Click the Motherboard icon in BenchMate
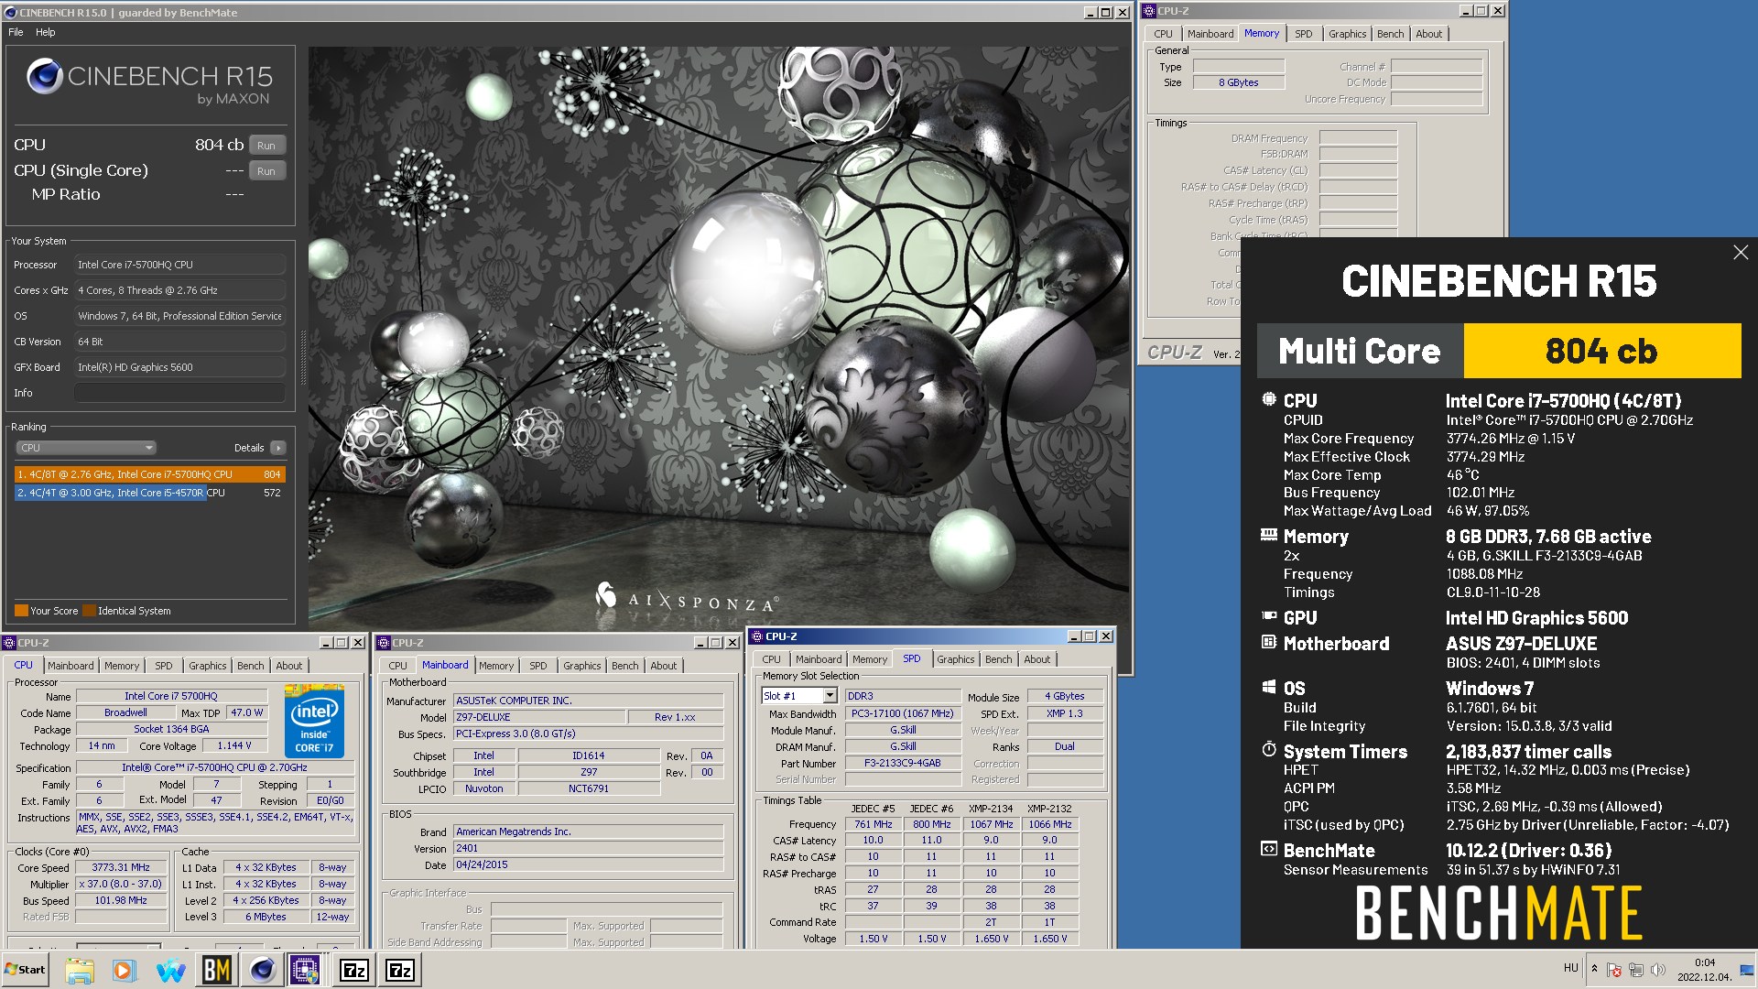The image size is (1758, 989). 1269,642
